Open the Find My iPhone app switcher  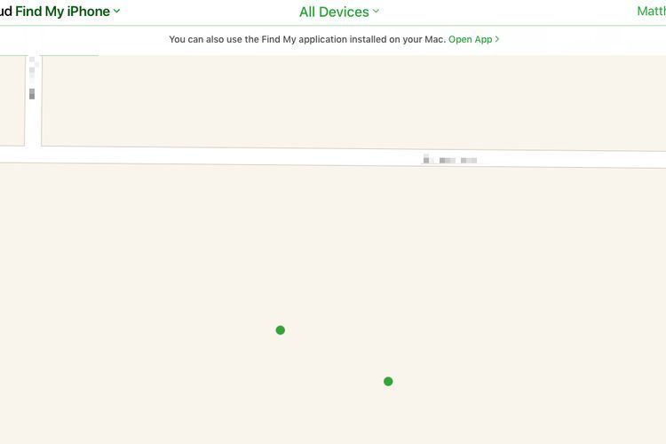point(62,12)
